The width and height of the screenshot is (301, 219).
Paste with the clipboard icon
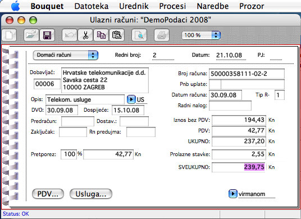pyautogui.click(x=117, y=35)
